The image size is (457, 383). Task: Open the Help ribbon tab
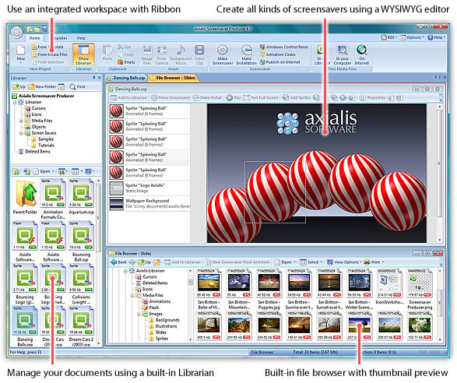coord(81,38)
